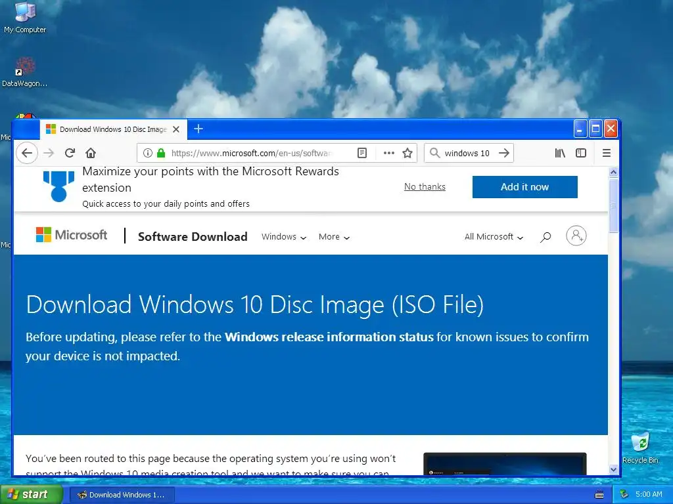The width and height of the screenshot is (673, 504).
Task: Follow the Windows release information status link
Action: (329, 337)
